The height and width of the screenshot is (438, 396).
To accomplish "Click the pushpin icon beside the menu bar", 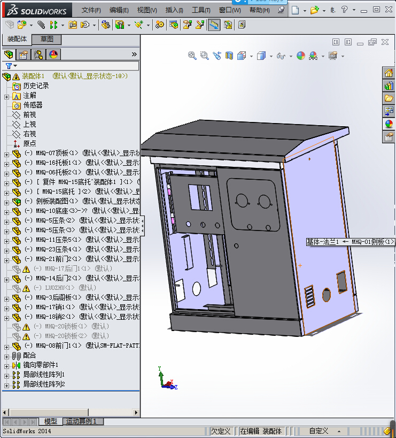I will click(281, 10).
